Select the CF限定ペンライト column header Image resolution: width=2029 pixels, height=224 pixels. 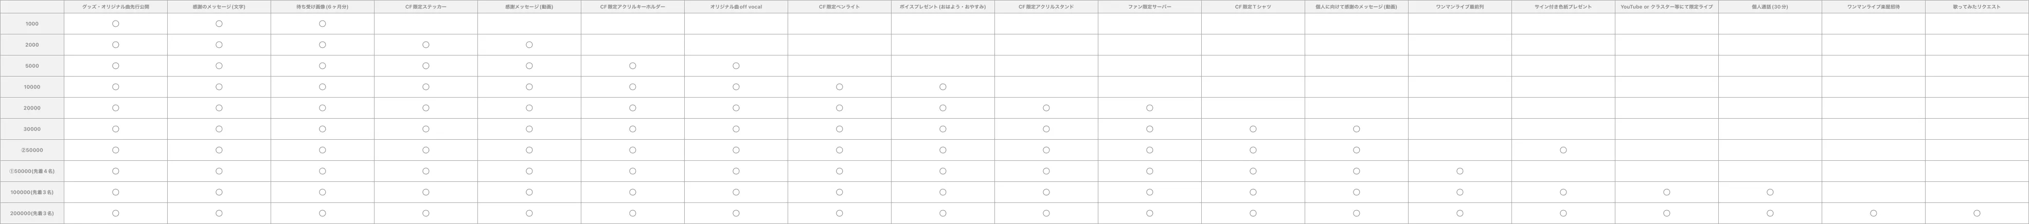tap(839, 6)
